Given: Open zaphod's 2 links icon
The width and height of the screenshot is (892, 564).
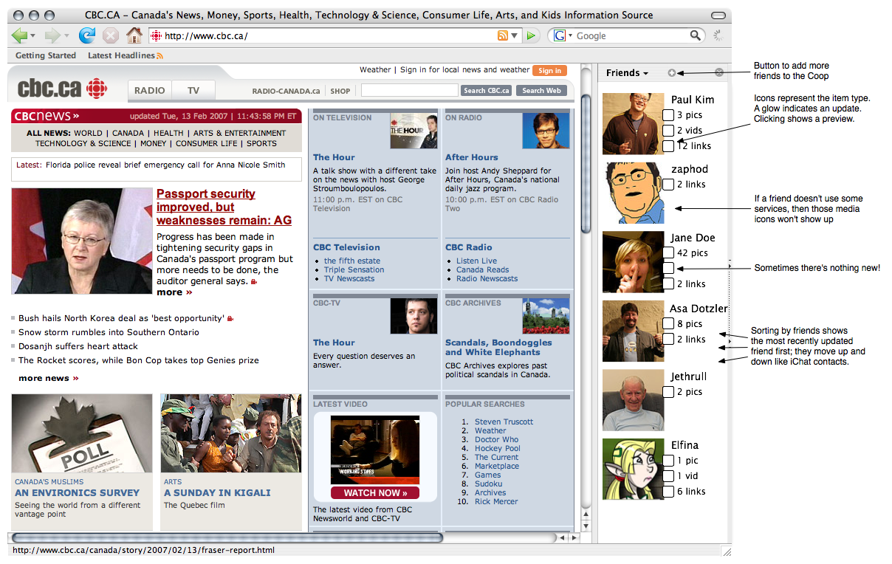Looking at the screenshot, I should (668, 185).
